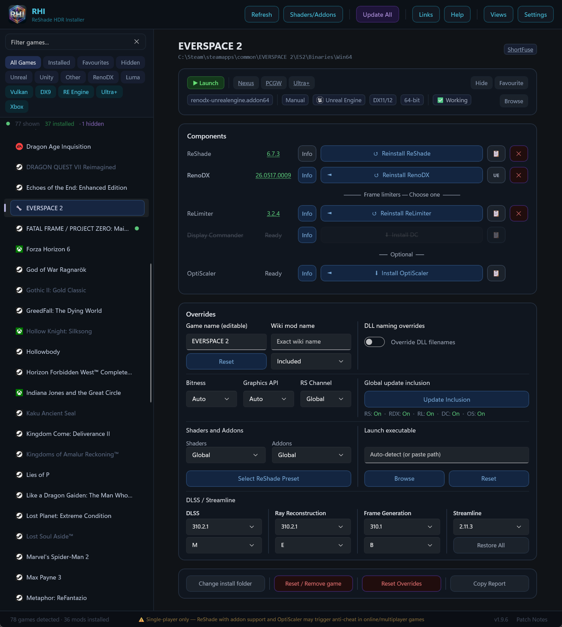Click the arrow icon on Reinstall ReLimiter button
The image size is (562, 627).
329,213
